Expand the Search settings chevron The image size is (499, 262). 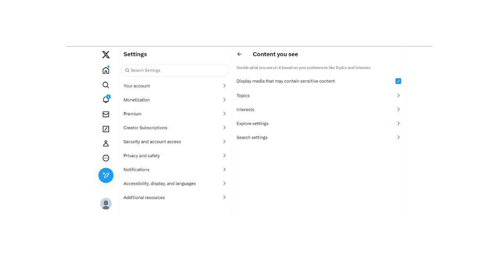pos(398,137)
